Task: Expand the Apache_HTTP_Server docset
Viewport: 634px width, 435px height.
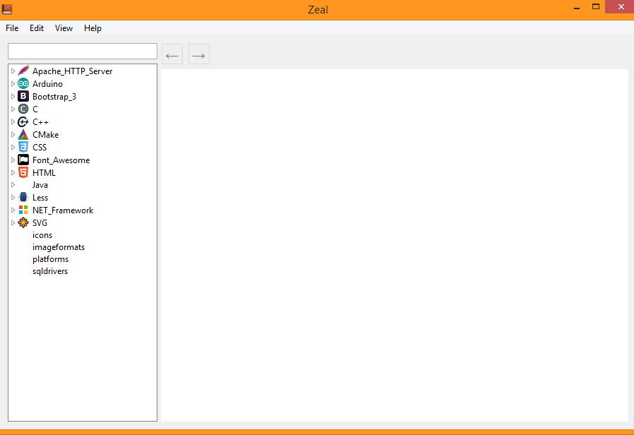Action: 13,71
